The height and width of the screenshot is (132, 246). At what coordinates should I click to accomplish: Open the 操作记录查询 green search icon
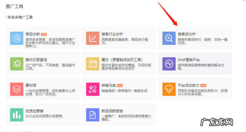click(x=17, y=64)
